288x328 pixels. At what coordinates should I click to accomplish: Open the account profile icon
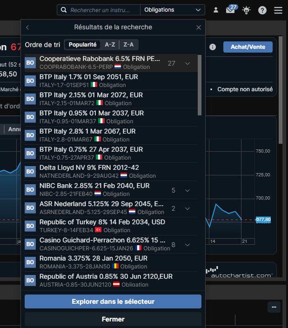click(216, 10)
